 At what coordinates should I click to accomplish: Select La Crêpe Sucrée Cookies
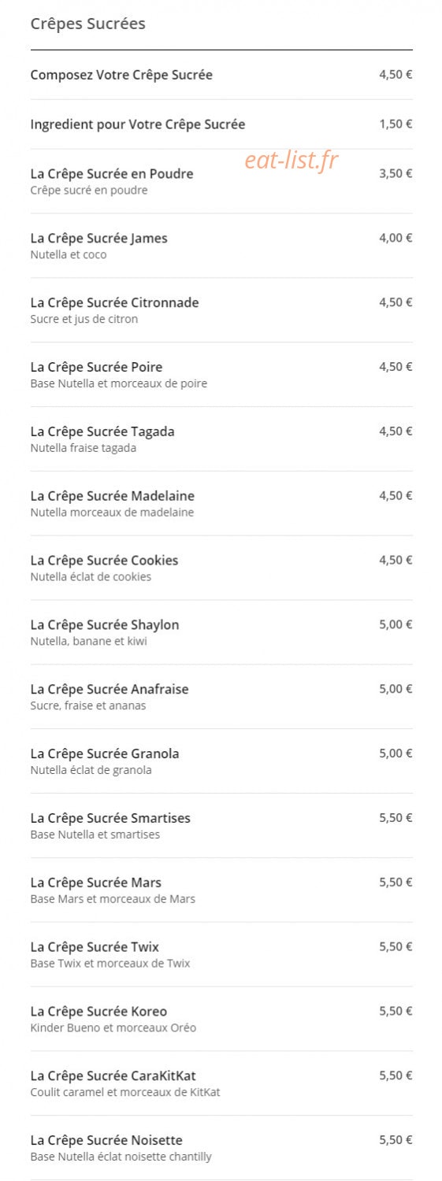221,568
